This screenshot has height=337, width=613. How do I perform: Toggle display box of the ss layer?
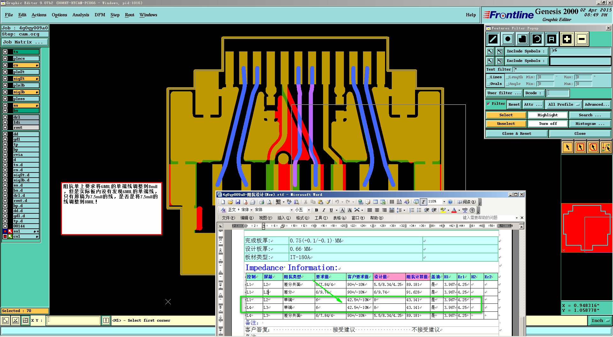tap(5, 105)
